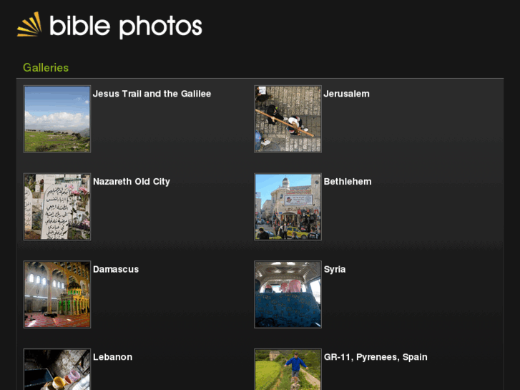
Task: Click the Bethlehem gallery title
Action: coord(348,182)
